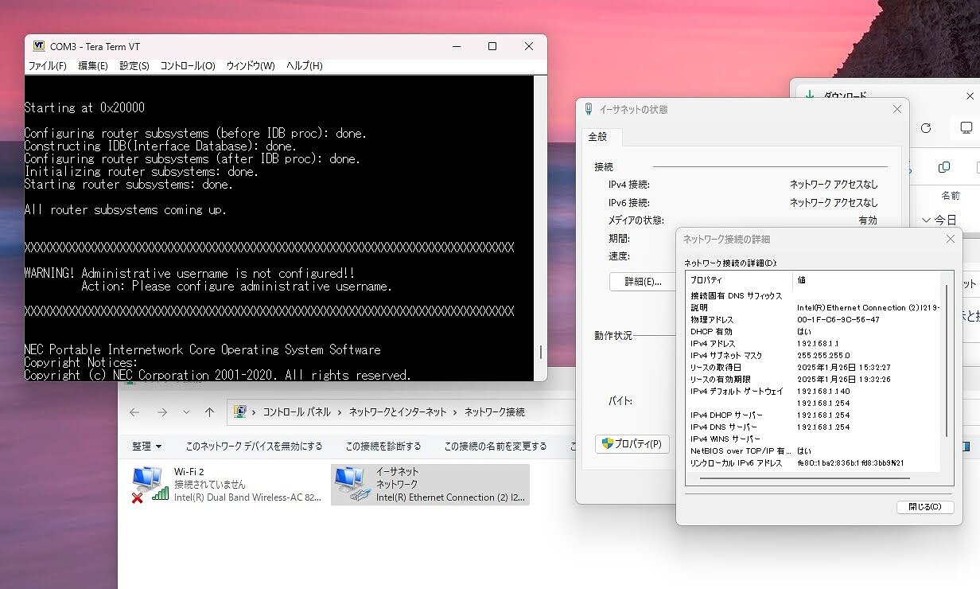980x589 pixels.
Task: Select the IPv4 サブネット マスク row
Action: click(x=814, y=356)
